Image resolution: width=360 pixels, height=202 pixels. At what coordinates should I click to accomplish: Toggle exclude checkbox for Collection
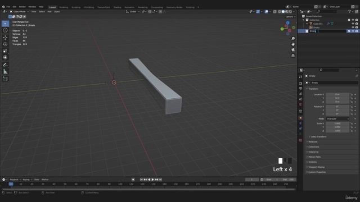(x=349, y=20)
